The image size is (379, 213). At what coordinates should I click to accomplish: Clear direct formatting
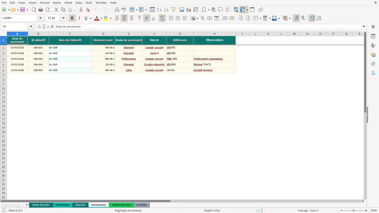click(88, 10)
